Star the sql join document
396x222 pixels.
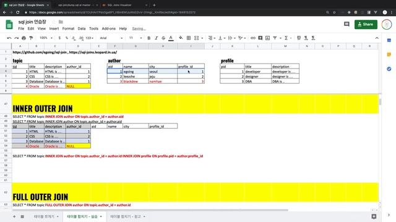54,22
